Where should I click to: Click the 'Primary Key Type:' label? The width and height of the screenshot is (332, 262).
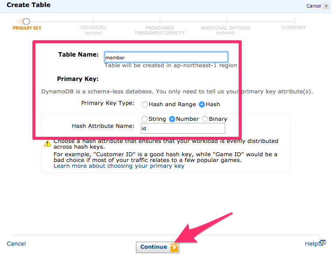tap(108, 103)
